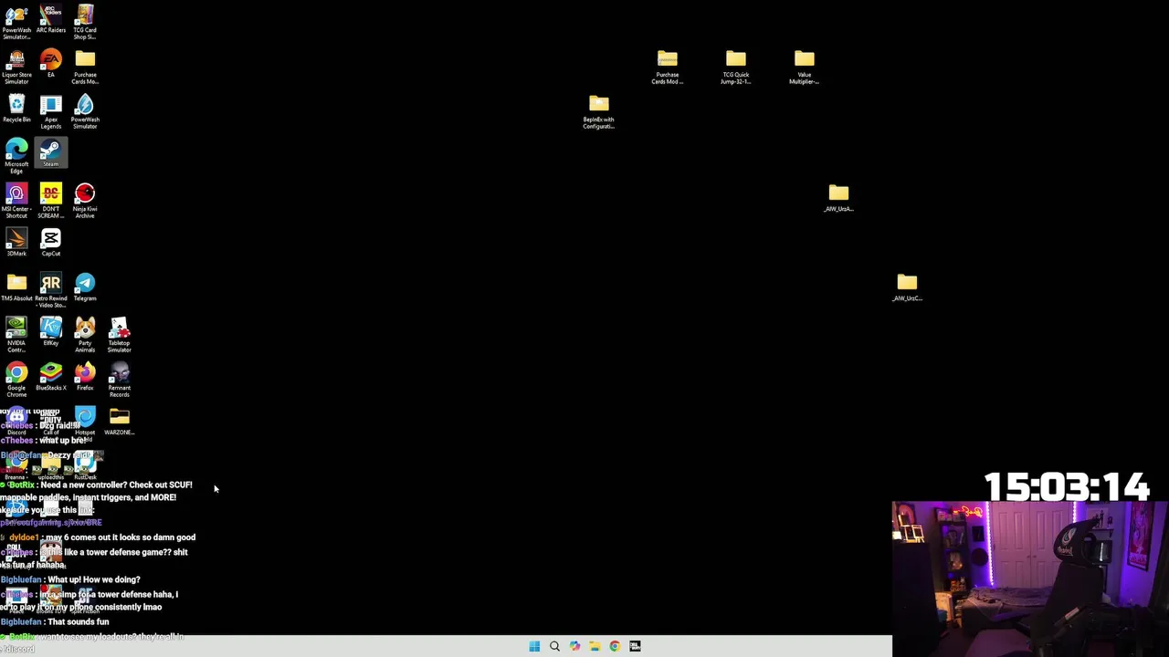Open Party Animals game shortcut

(x=85, y=335)
